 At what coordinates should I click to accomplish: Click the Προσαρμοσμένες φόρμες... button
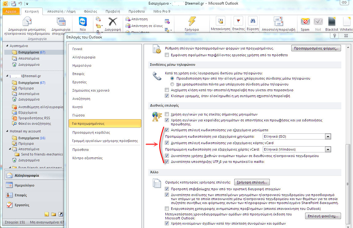click(x=316, y=49)
